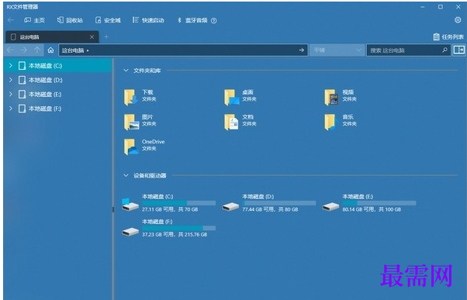Click the address bar path 这台电脑
467x300 pixels.
pyautogui.click(x=73, y=50)
